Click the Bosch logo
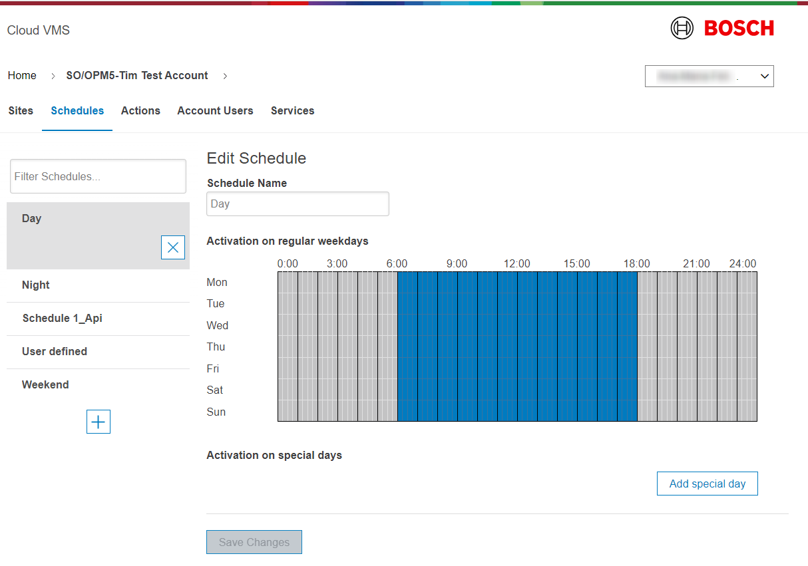The image size is (808, 566). (722, 29)
